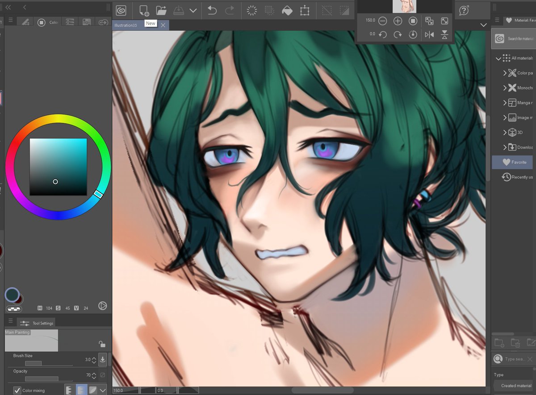Open the Help speech bubble icon
This screenshot has width=536, height=395.
click(x=464, y=10)
